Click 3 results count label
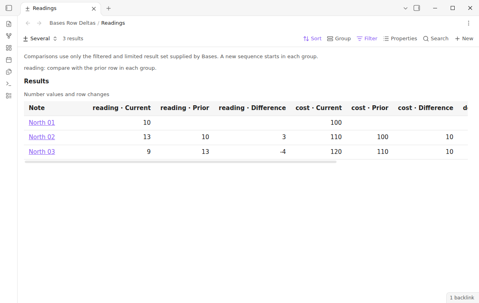The width and height of the screenshot is (479, 303). (x=73, y=39)
